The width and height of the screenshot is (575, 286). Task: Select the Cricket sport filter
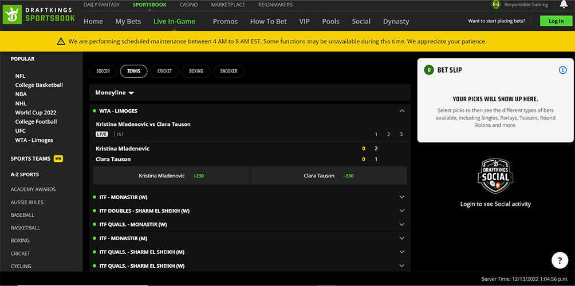[164, 71]
